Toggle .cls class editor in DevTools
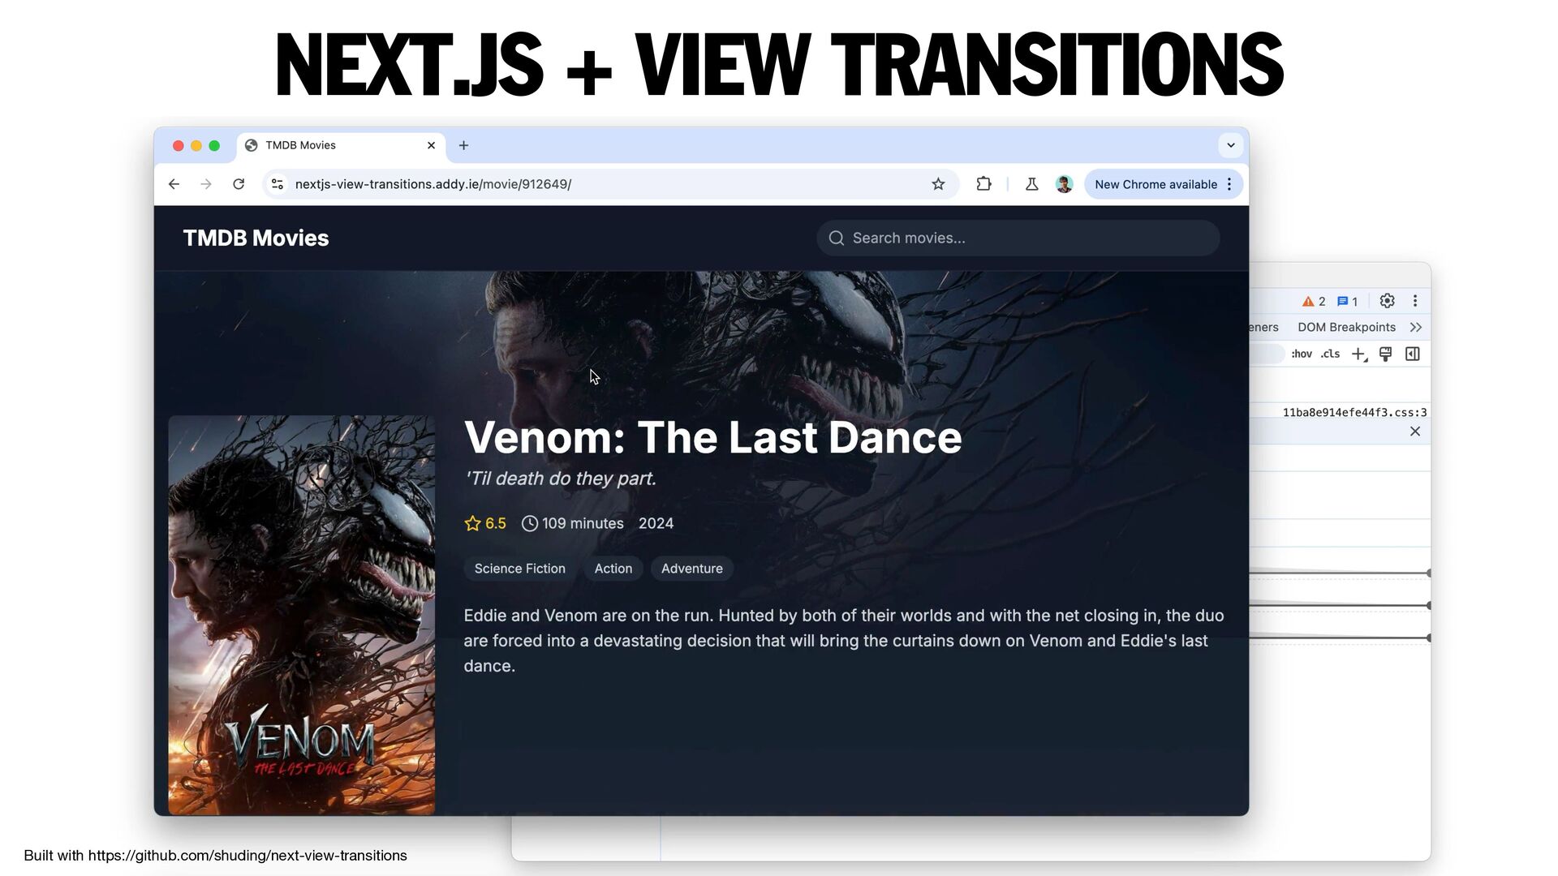This screenshot has height=876, width=1558. coord(1330,354)
